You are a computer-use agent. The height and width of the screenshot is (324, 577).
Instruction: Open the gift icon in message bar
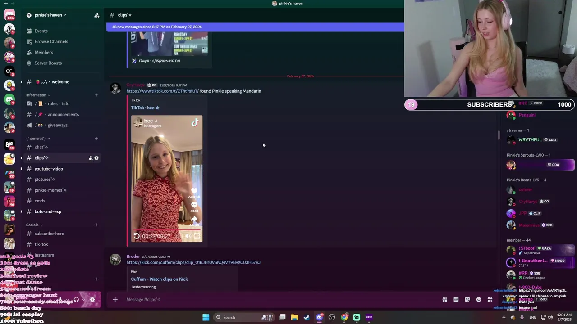click(x=444, y=299)
